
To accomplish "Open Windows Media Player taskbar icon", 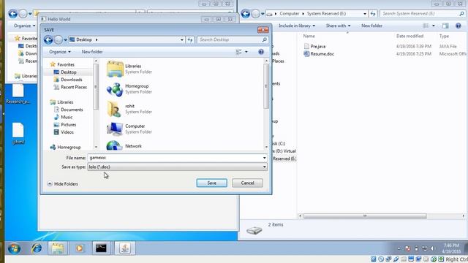I will point(79,248).
